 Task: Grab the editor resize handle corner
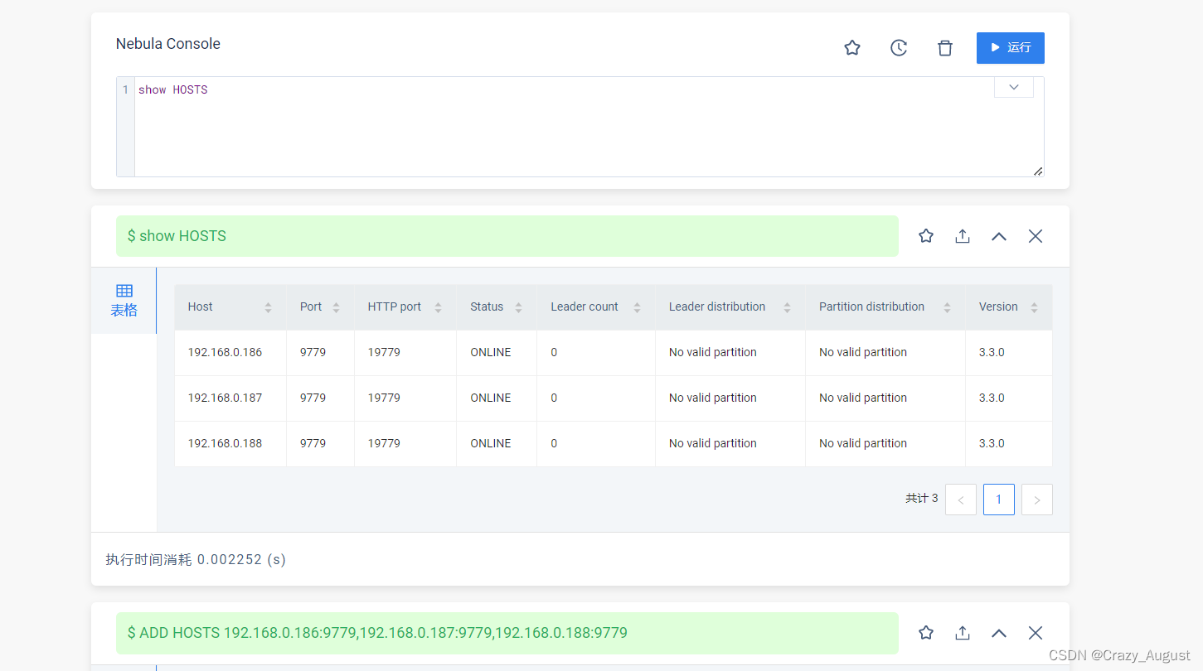click(1038, 171)
